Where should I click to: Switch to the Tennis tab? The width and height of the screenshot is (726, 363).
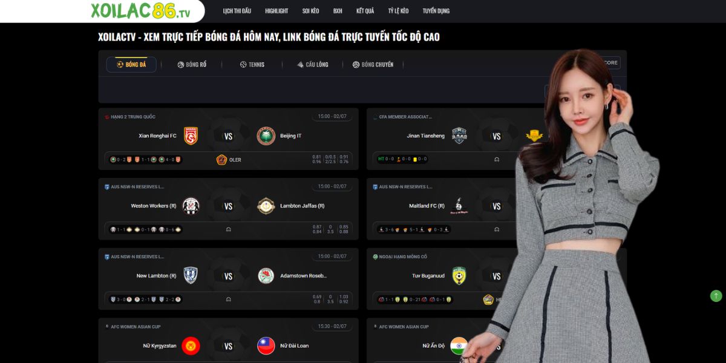pyautogui.click(x=252, y=64)
